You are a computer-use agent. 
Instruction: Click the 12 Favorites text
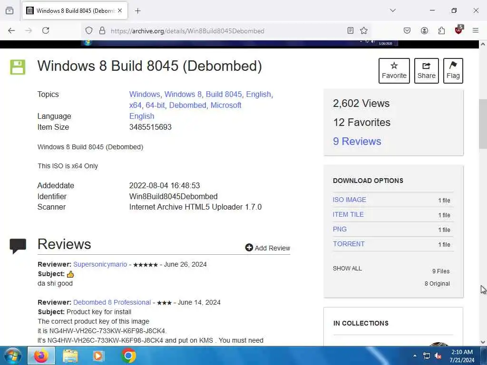point(362,122)
